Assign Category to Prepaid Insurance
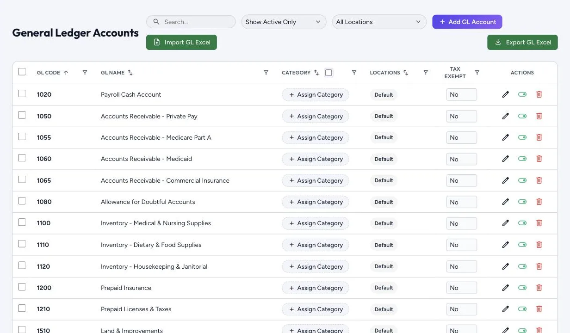This screenshot has height=333, width=570. click(316, 288)
